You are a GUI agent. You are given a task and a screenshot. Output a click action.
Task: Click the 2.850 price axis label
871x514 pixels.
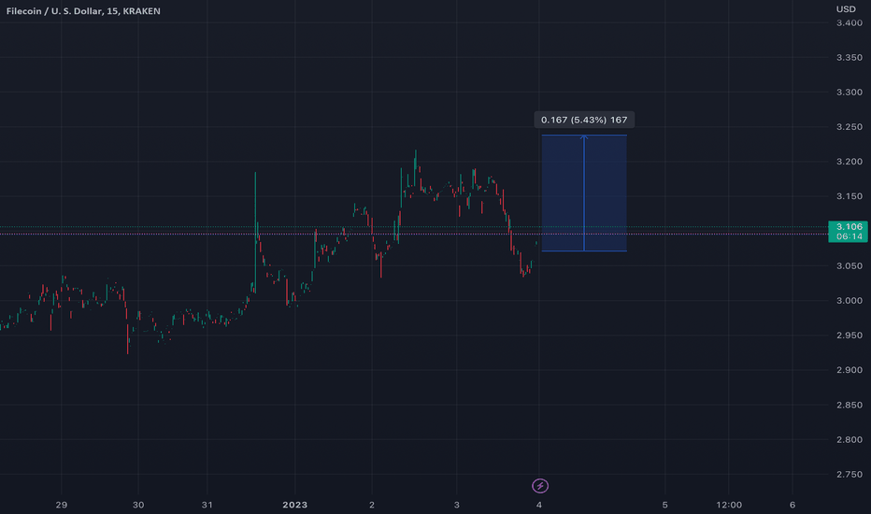tap(850, 405)
